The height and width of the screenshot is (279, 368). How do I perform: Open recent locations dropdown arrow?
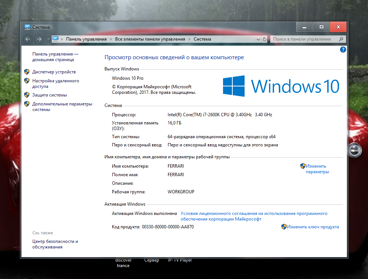tap(48, 39)
